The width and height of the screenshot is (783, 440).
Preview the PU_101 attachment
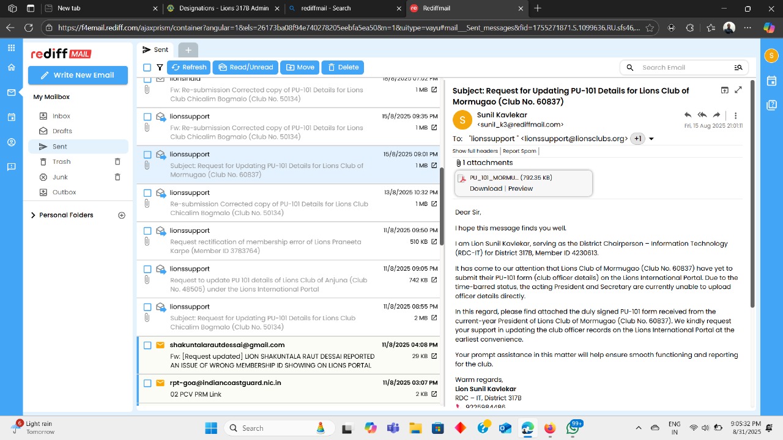[521, 189]
